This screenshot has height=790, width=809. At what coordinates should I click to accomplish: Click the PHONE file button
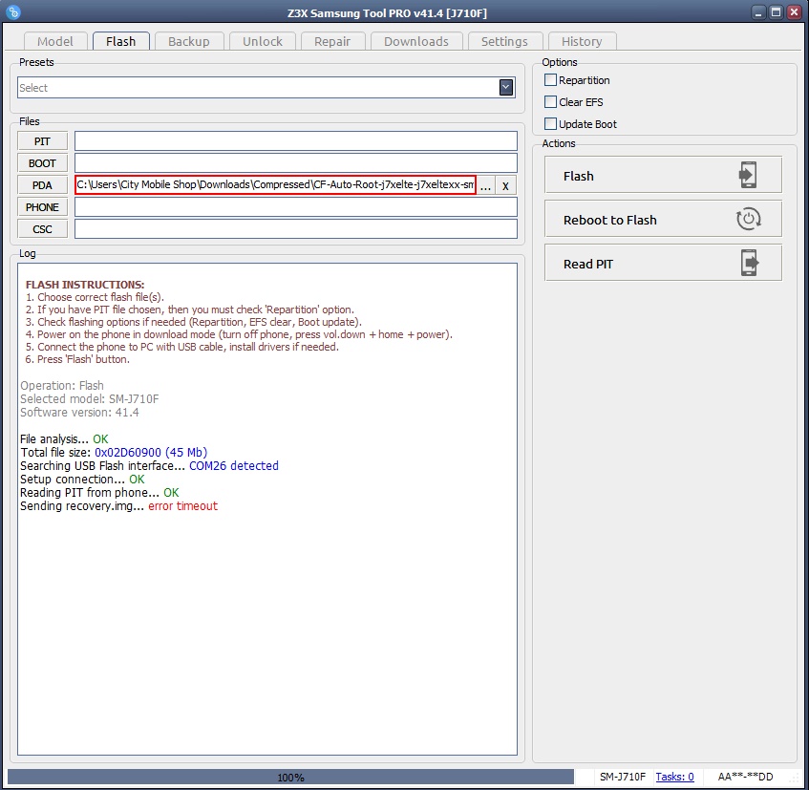click(x=42, y=207)
